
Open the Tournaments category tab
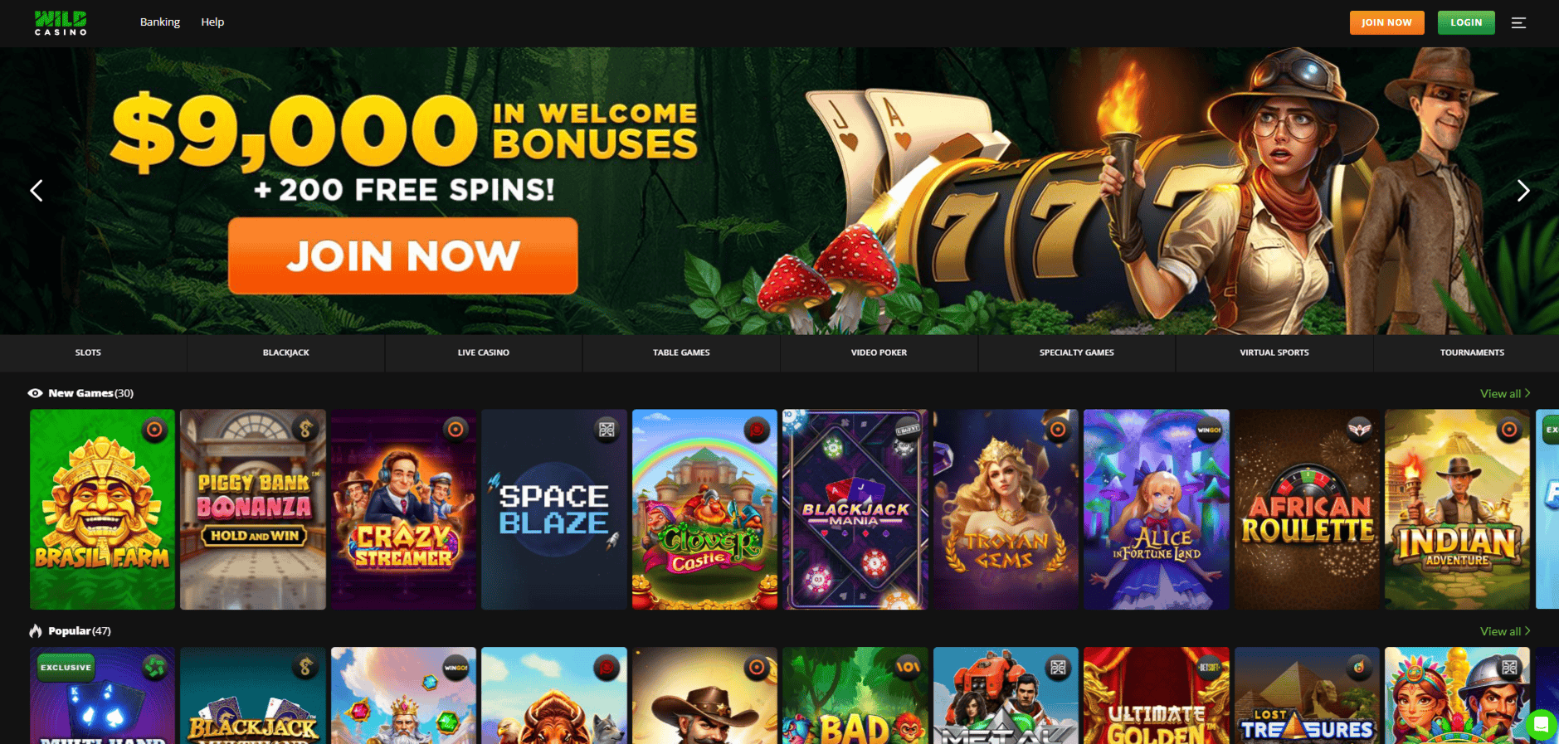1472,353
